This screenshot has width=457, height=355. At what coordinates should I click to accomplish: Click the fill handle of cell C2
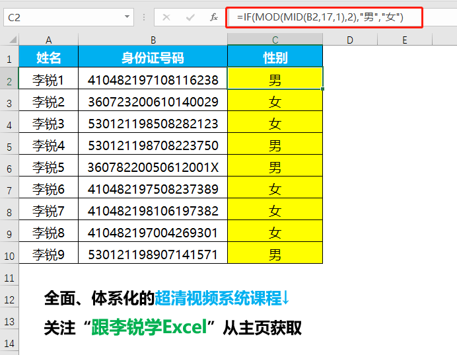(x=323, y=89)
